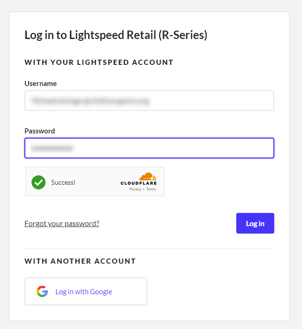Click the multicolor Google G icon
Screen dimensions: 302x329
click(x=42, y=291)
